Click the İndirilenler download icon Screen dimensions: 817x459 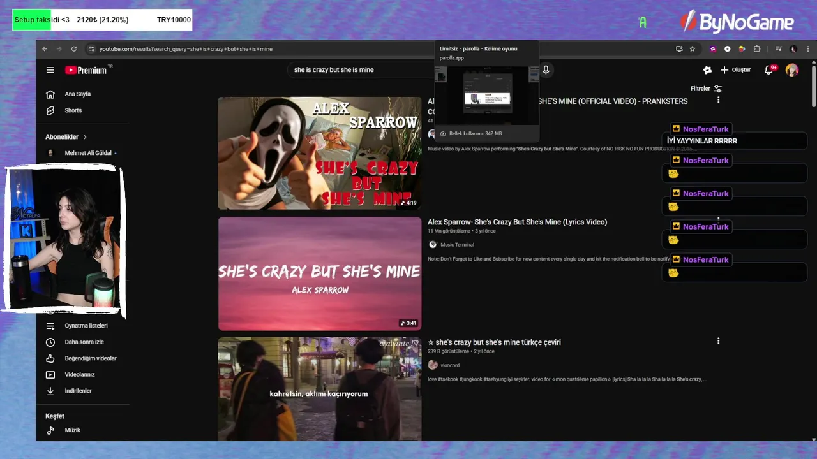click(50, 391)
